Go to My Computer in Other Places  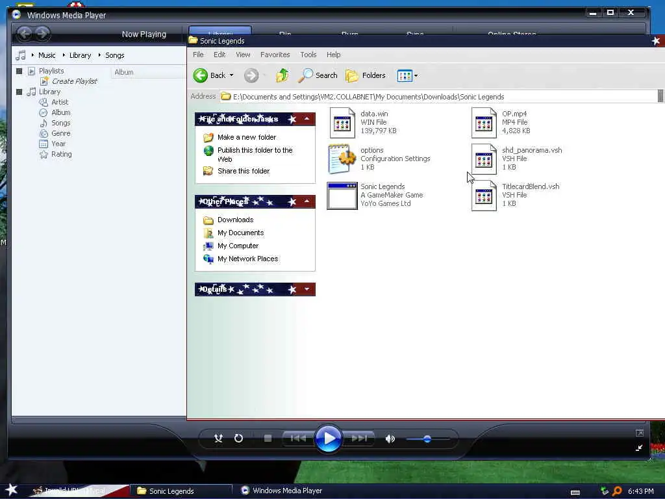tap(238, 246)
